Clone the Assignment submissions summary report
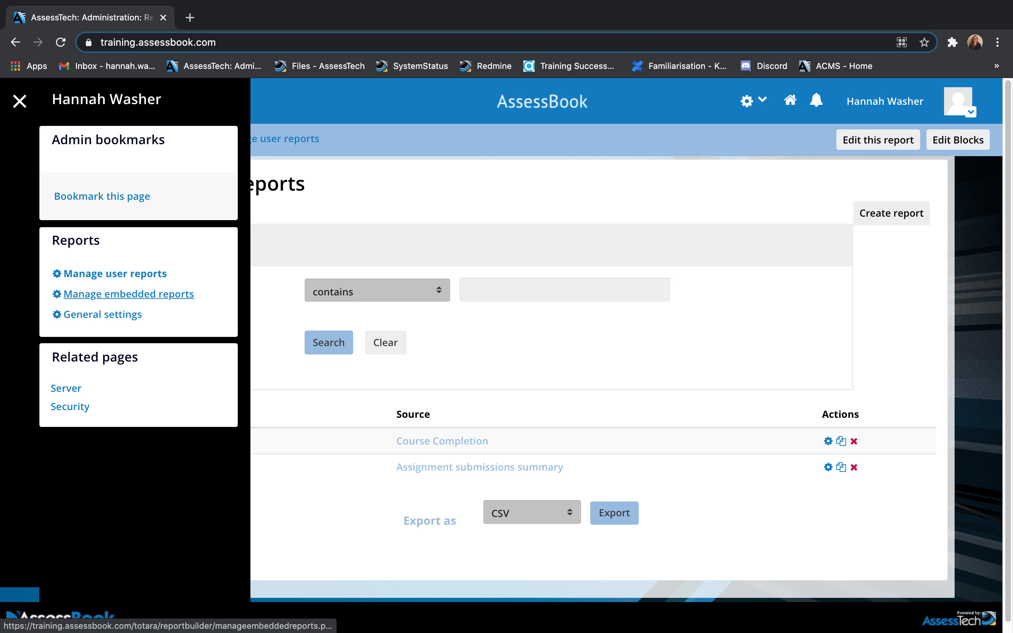This screenshot has width=1013, height=633. [841, 467]
